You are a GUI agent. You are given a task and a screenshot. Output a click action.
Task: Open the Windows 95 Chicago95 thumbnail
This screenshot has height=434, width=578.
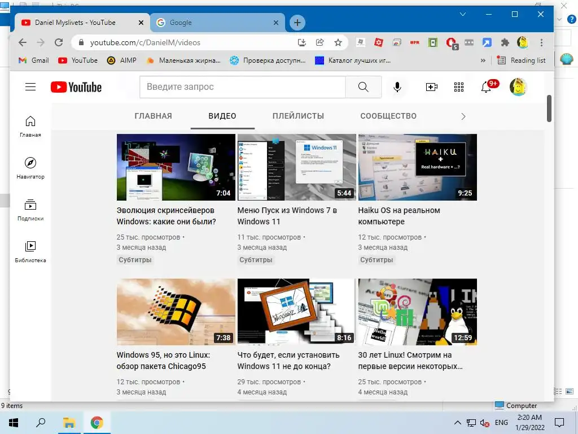click(176, 312)
